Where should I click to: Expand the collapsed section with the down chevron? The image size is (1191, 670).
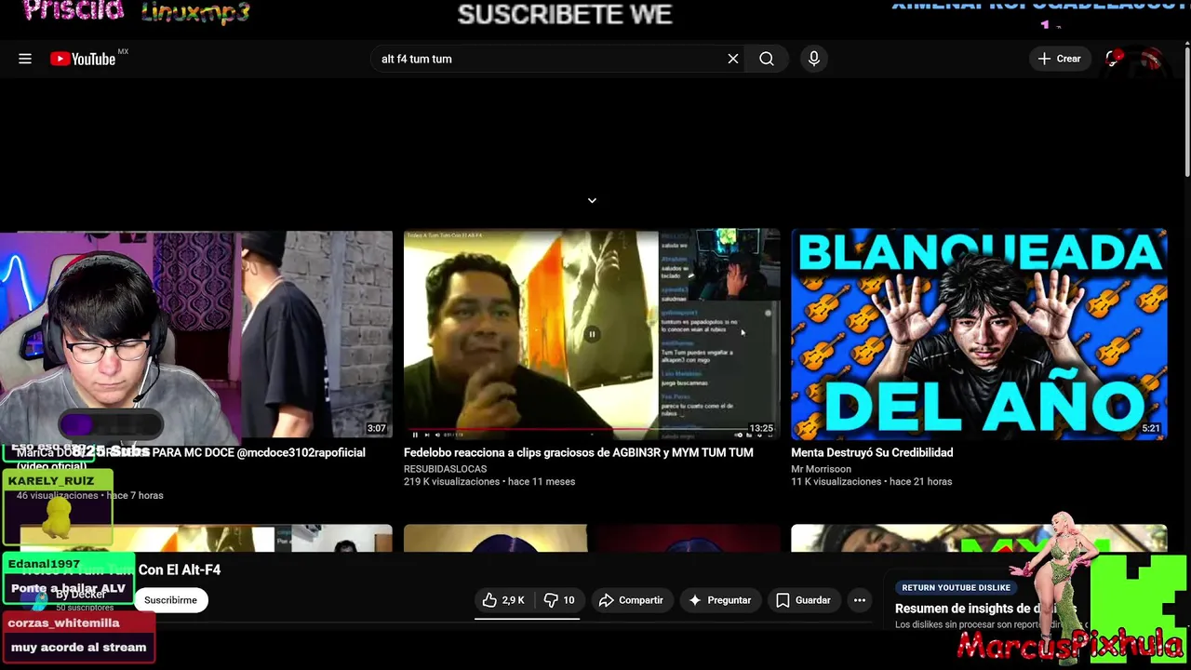pyautogui.click(x=592, y=200)
